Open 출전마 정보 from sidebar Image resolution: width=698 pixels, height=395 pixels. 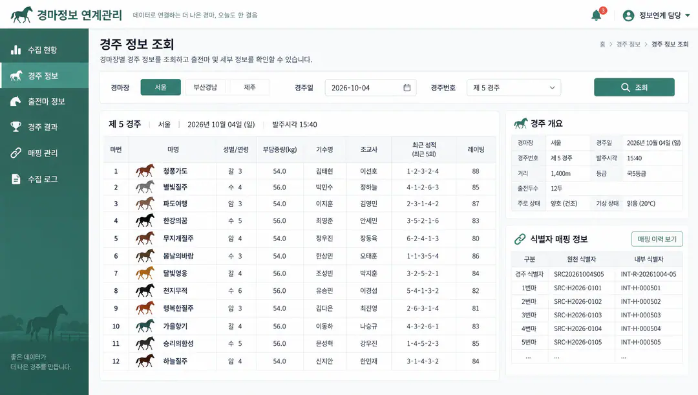pos(44,101)
